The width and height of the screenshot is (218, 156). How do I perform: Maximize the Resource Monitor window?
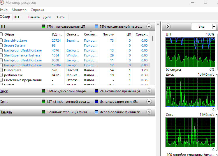pos(205,2)
